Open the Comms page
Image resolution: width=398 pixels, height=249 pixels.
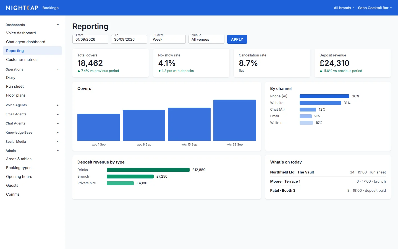32,194
